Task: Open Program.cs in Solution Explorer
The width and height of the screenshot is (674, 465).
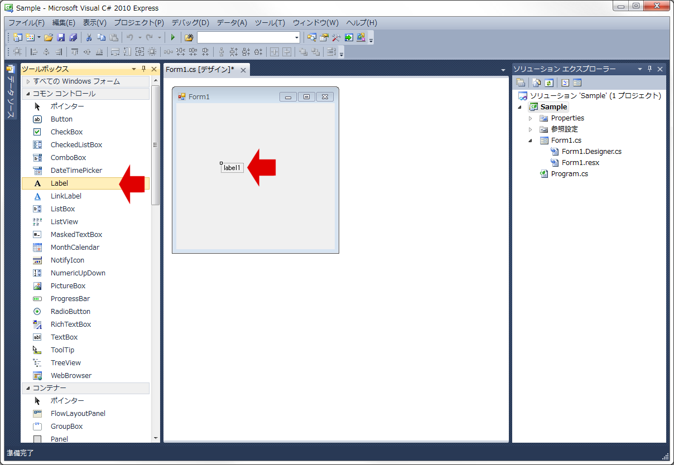Action: point(569,174)
